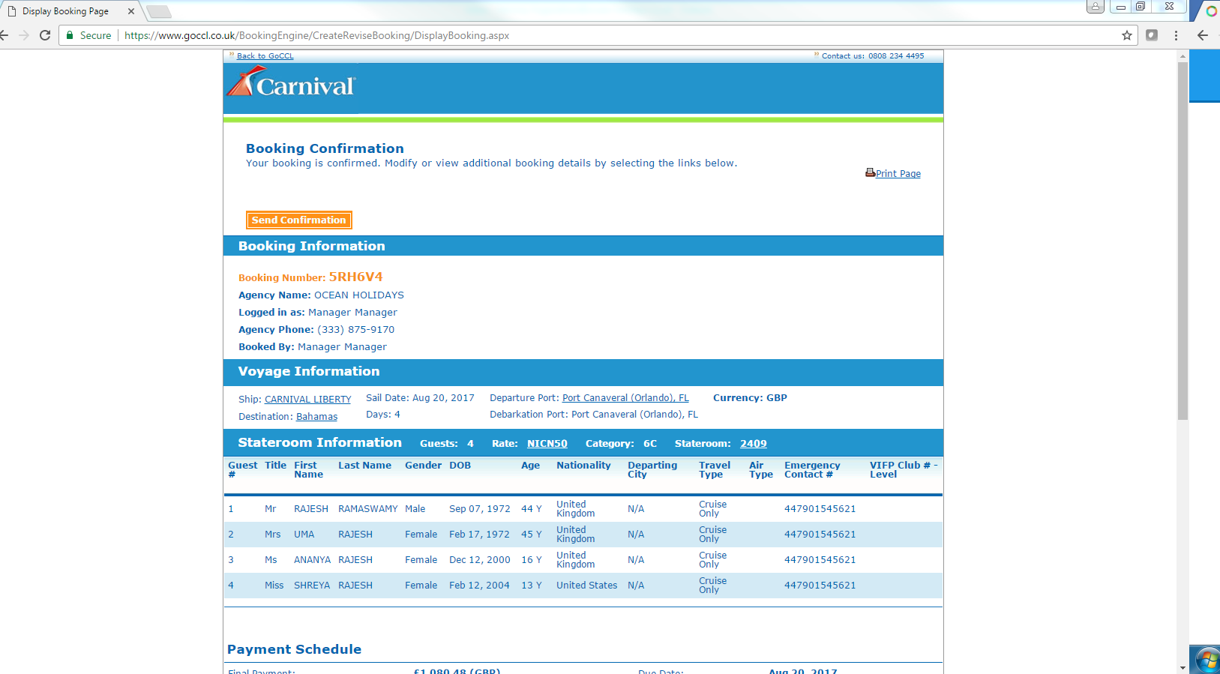The image size is (1220, 674).
Task: Click the Booking Confirmation heading
Action: (325, 148)
